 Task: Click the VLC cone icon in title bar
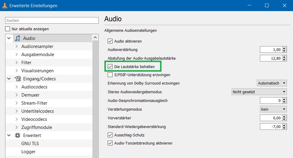point(5,6)
